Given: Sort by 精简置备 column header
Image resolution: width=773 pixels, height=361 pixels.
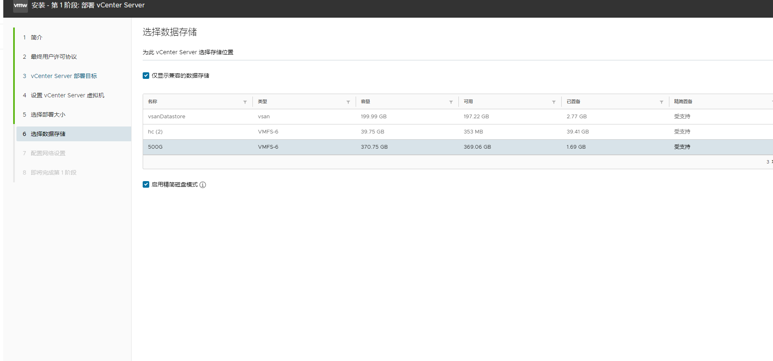Looking at the screenshot, I should 683,101.
